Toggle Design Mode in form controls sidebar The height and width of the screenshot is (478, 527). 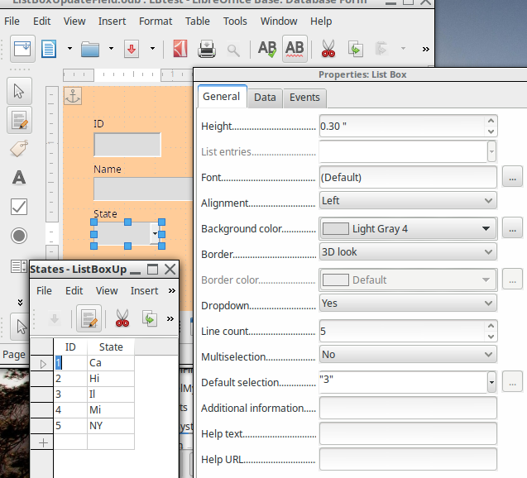19,120
